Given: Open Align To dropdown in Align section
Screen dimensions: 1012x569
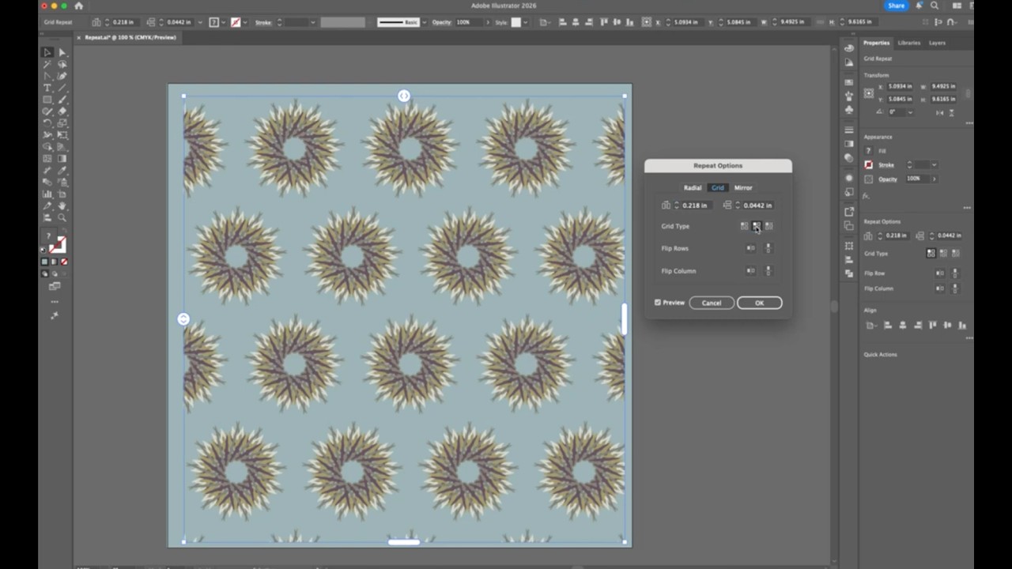Looking at the screenshot, I should pos(872,325).
